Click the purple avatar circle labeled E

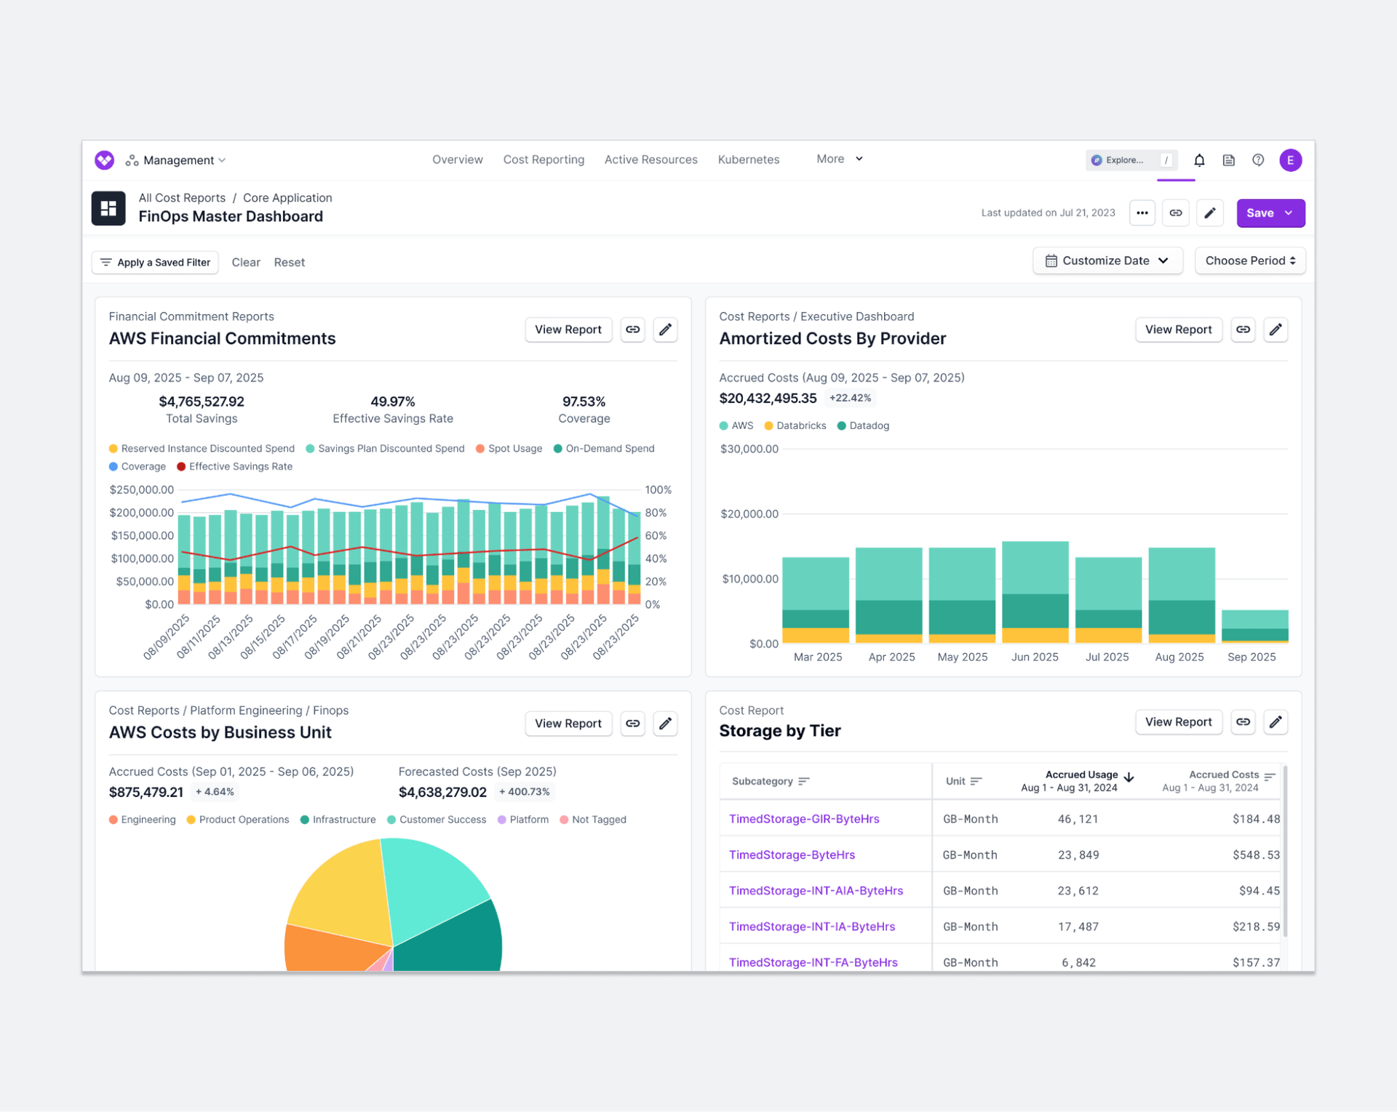click(x=1291, y=160)
